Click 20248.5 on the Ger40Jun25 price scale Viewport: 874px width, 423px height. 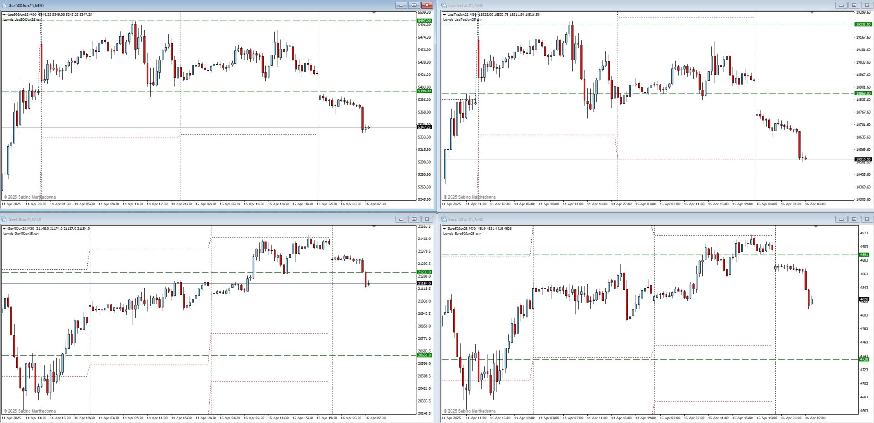[x=424, y=413]
